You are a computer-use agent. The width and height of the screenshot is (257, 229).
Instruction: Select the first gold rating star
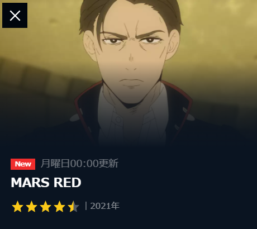click(x=17, y=206)
